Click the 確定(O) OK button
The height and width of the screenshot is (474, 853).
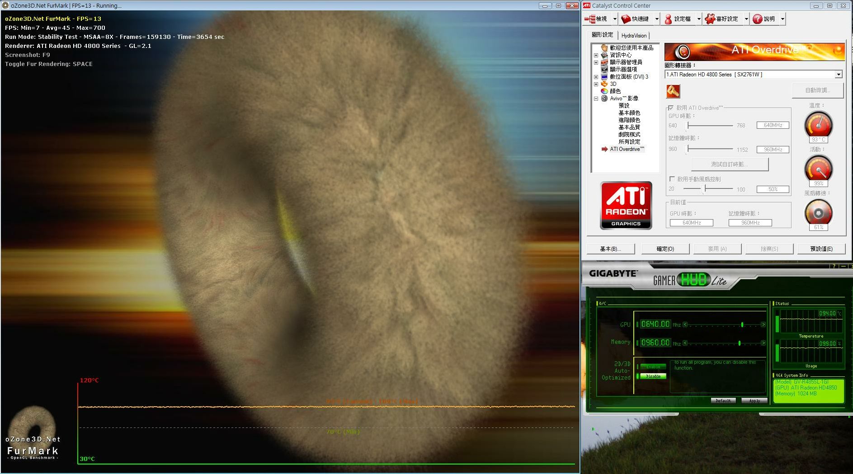coord(665,249)
